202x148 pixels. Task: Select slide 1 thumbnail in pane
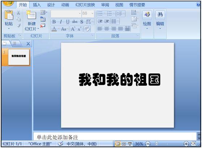tap(19, 57)
